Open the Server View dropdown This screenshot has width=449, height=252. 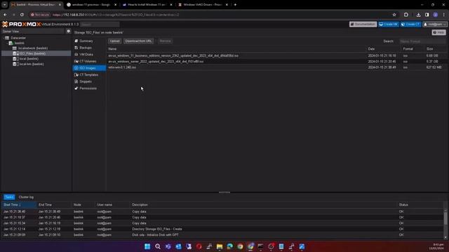33,31
